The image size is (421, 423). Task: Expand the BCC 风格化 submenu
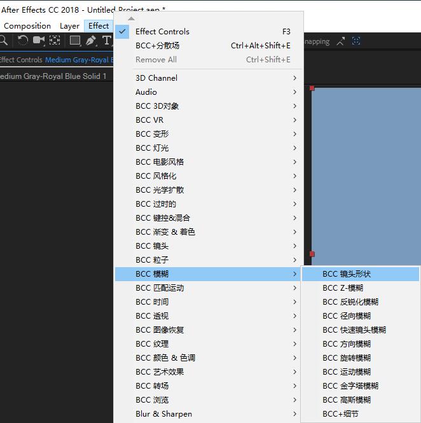point(208,176)
